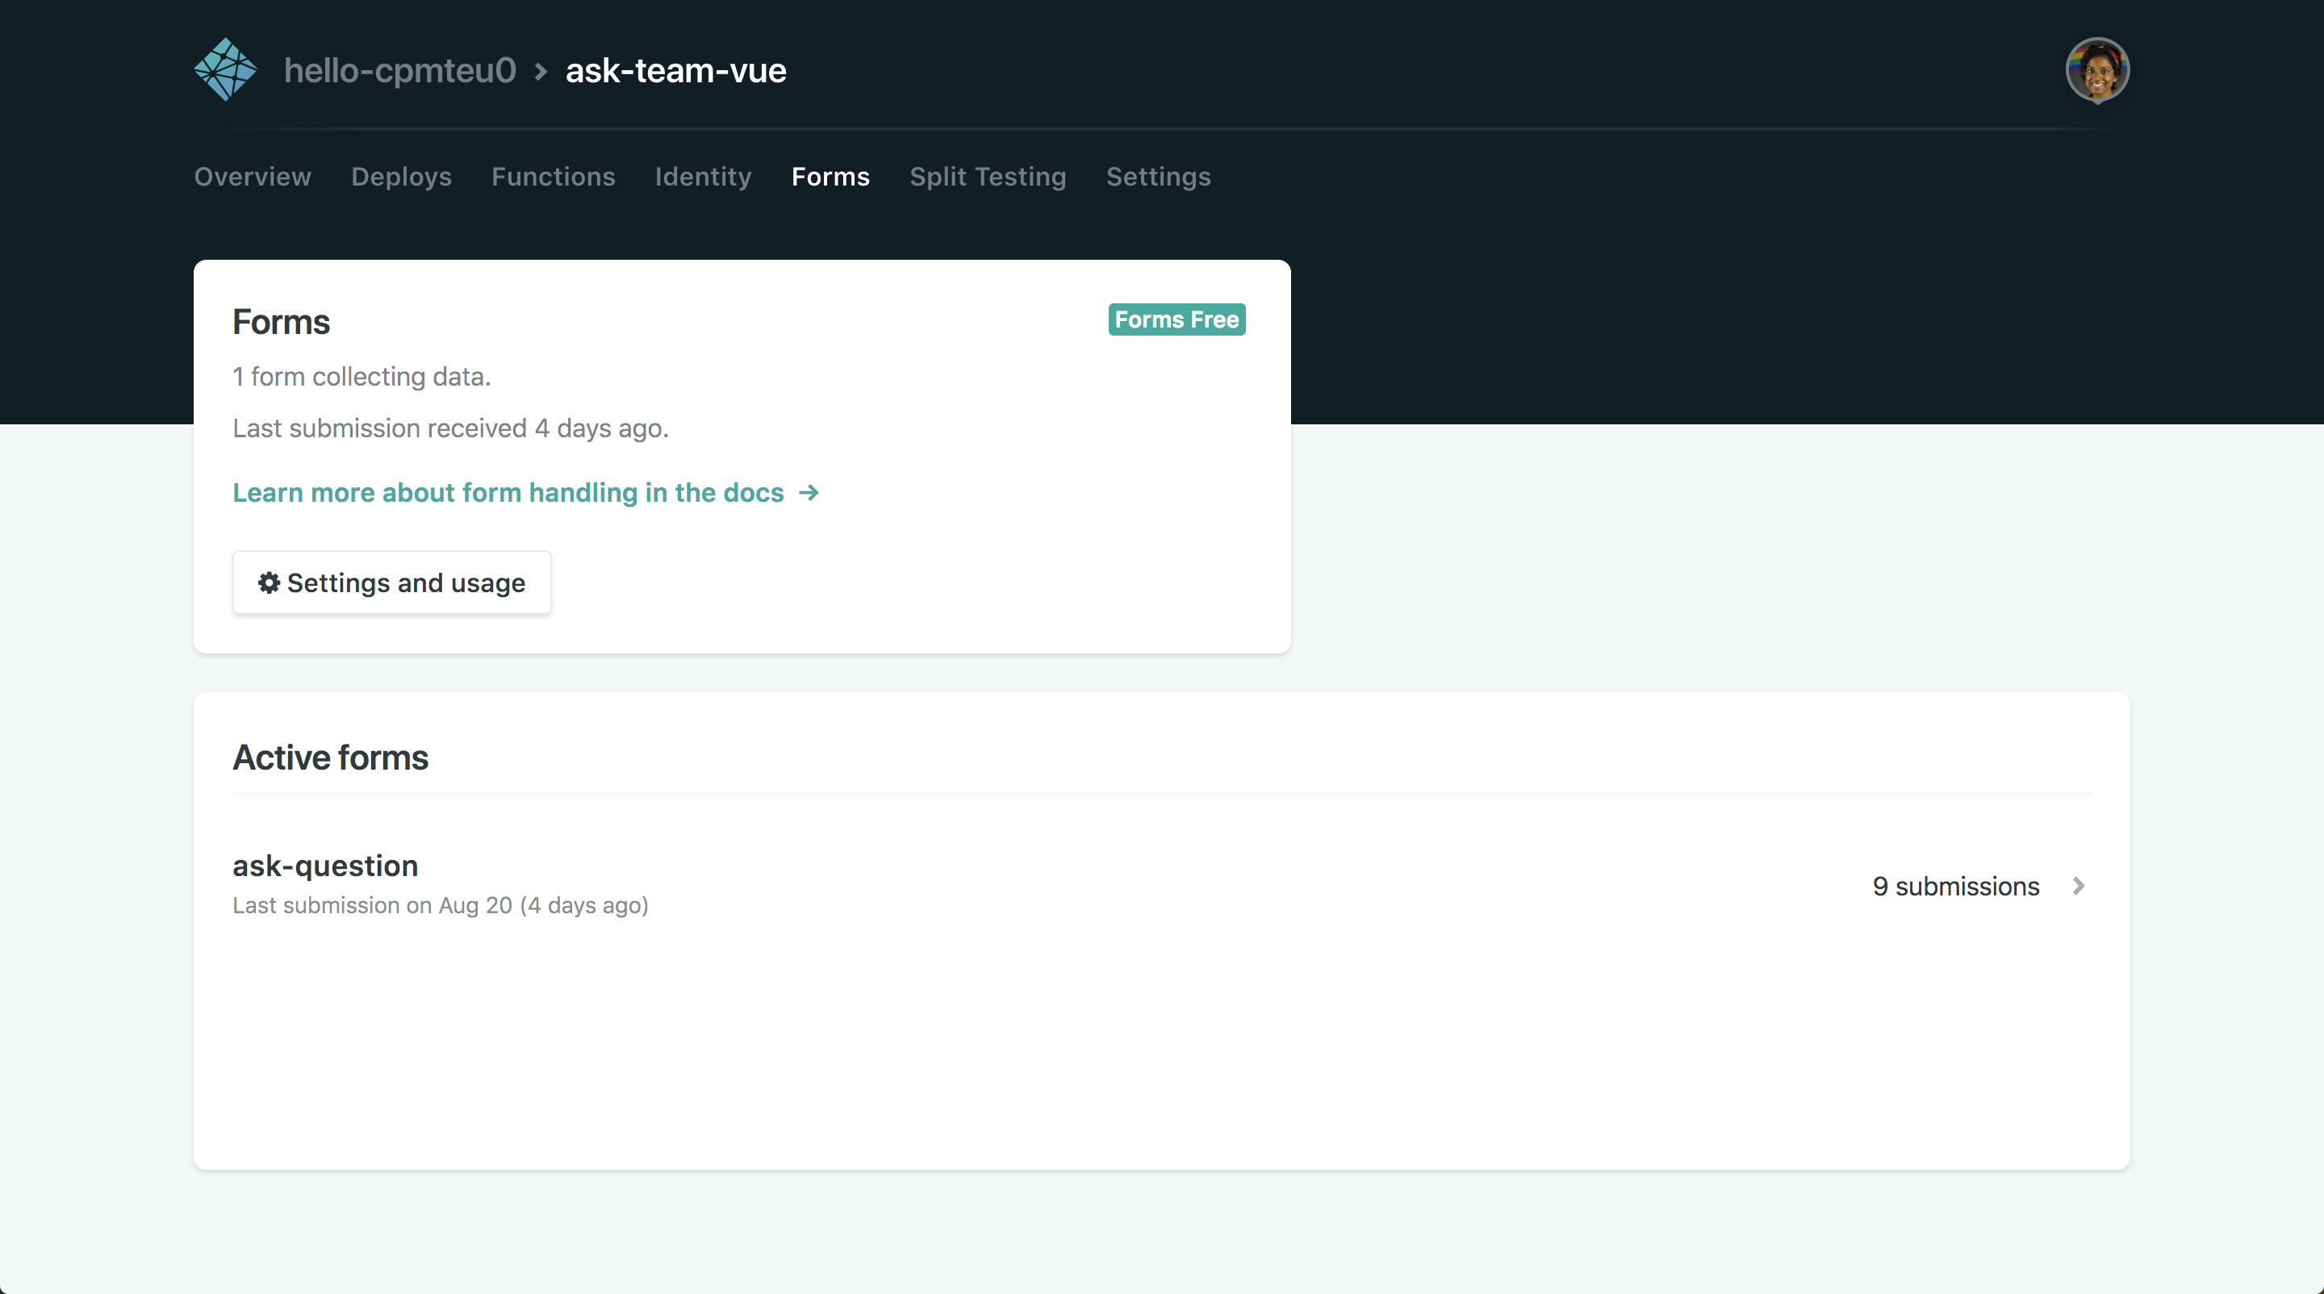The width and height of the screenshot is (2324, 1294).
Task: Open the hello-cpmteu0 team page
Action: tap(399, 69)
